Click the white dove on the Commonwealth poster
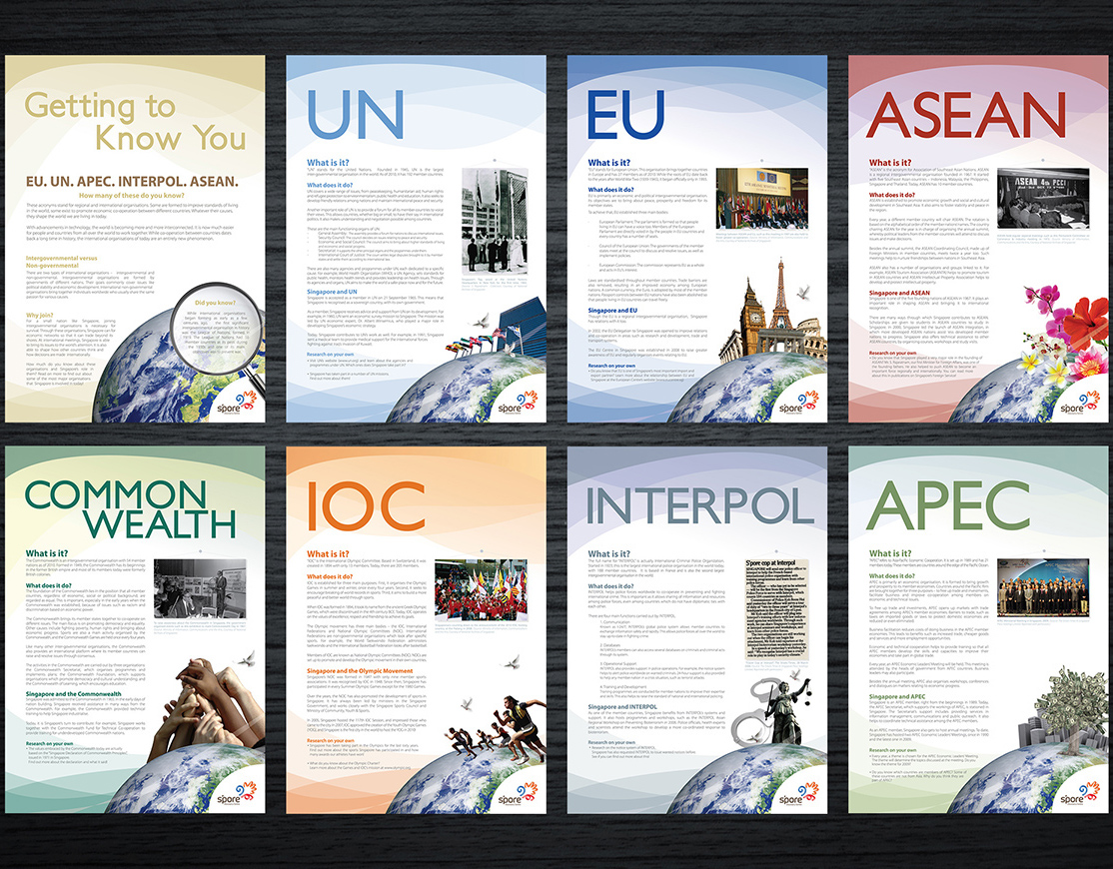 247,659
